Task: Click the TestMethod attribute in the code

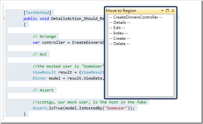Action: (x=37, y=13)
